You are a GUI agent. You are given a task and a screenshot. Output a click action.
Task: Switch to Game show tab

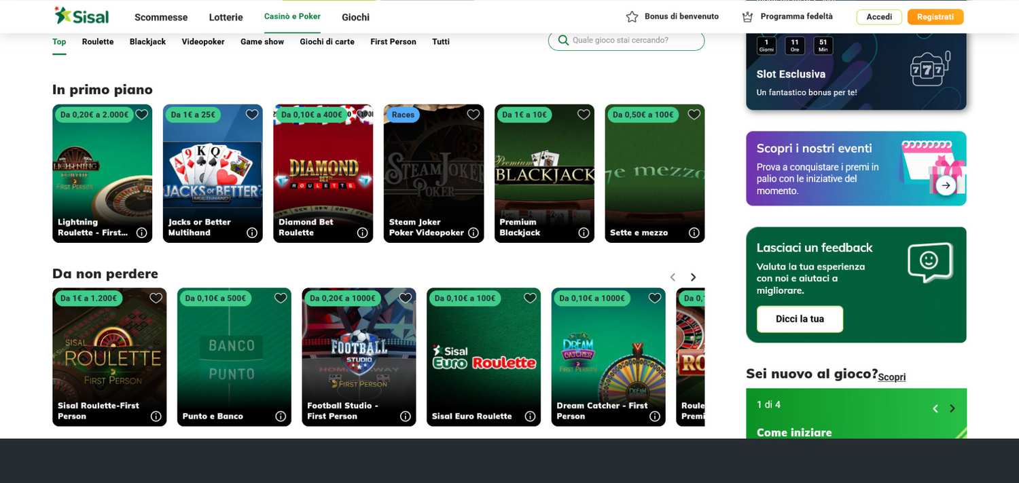[x=262, y=41]
